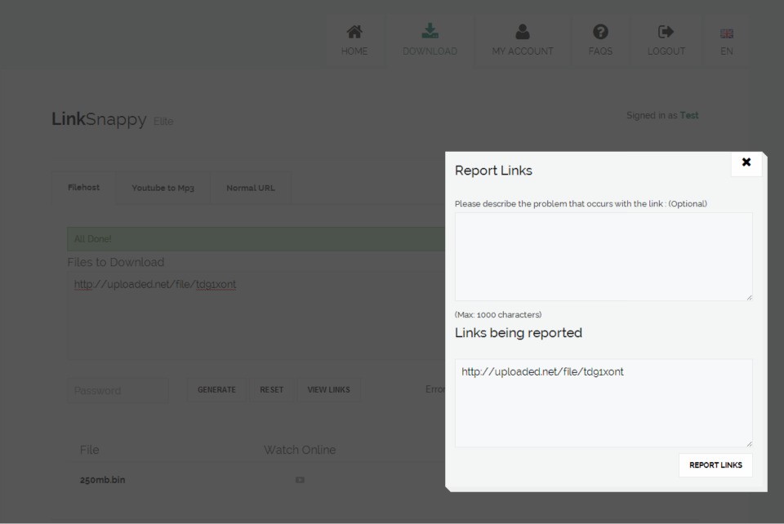The height and width of the screenshot is (524, 784).
Task: Close the Report Links dialog
Action: tap(746, 162)
